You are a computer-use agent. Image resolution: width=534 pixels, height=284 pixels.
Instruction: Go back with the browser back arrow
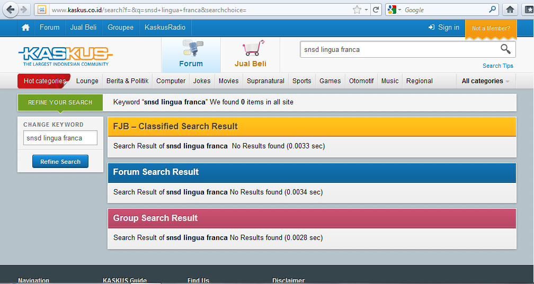coord(10,10)
